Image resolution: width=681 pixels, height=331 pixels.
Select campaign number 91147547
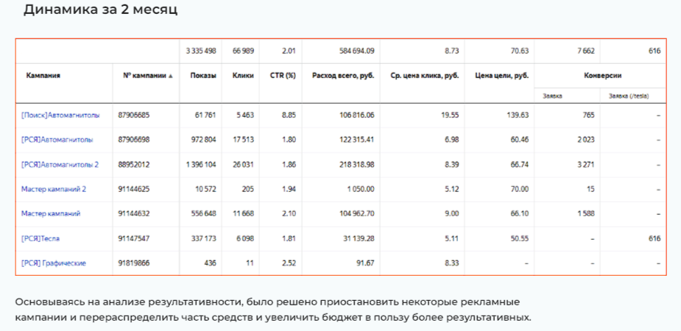point(135,238)
